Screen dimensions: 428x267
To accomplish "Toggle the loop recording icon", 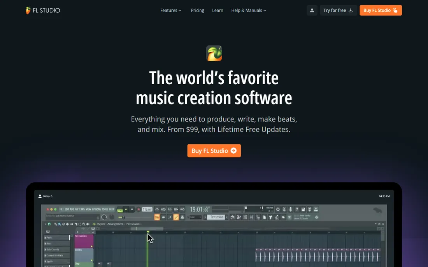I will 182,209.
